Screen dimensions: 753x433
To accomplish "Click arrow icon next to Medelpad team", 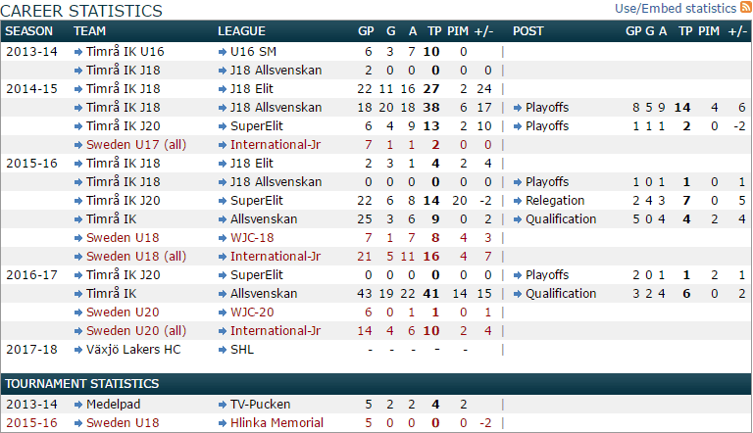I will [78, 405].
